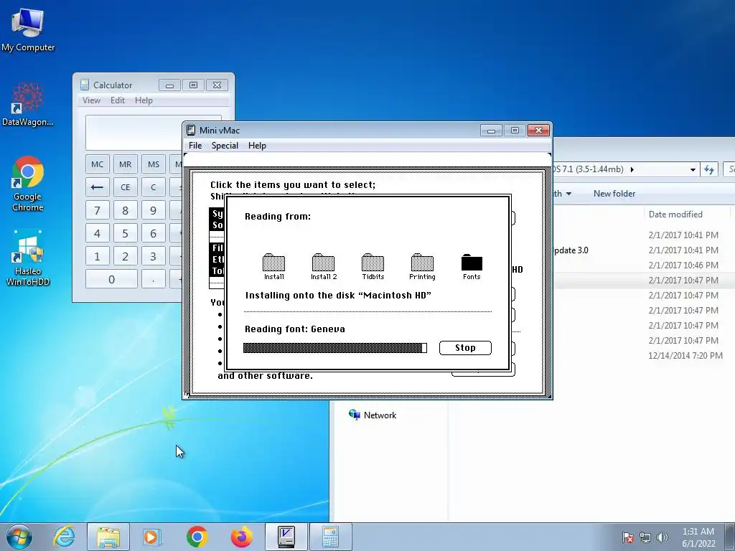Maximize the Mini vMac window

[515, 131]
